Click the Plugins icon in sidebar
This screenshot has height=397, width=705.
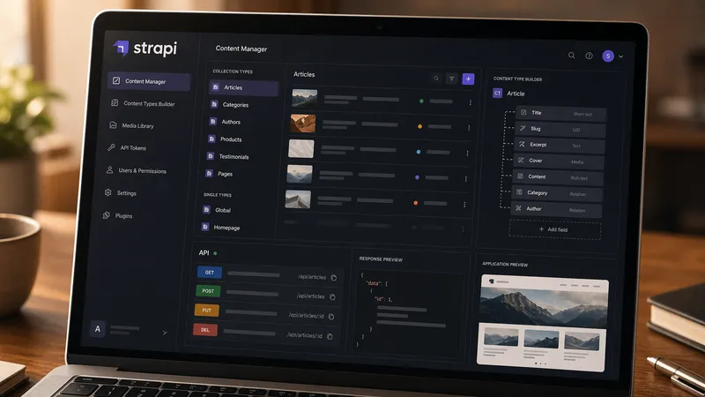[107, 214]
